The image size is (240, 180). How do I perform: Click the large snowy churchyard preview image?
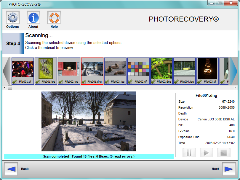(x=89, y=121)
